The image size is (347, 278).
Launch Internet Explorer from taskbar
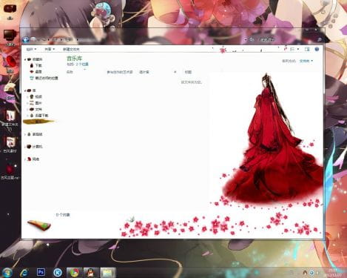pos(24,272)
